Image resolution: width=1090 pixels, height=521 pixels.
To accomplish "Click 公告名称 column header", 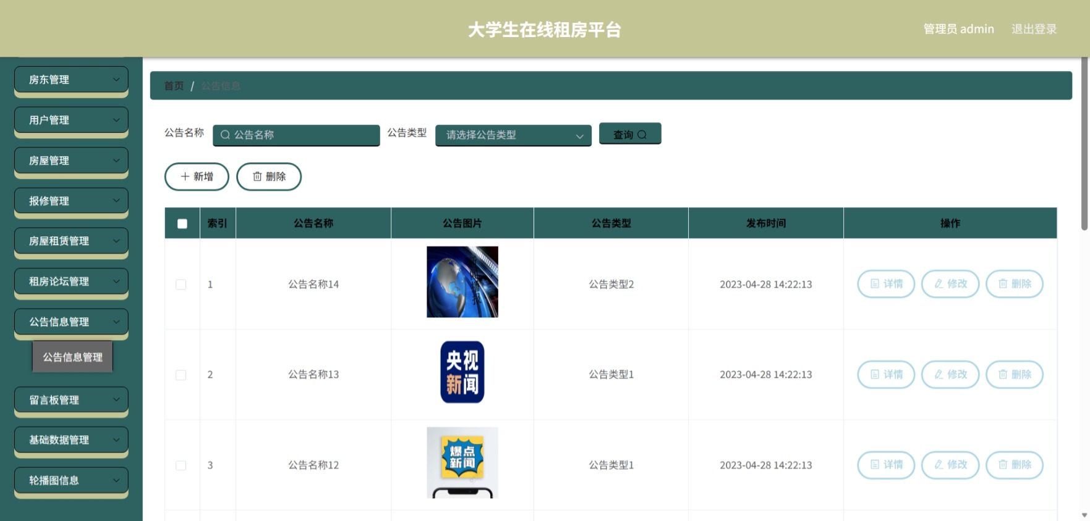I will (x=313, y=223).
